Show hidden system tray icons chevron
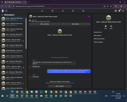 click(111, 96)
